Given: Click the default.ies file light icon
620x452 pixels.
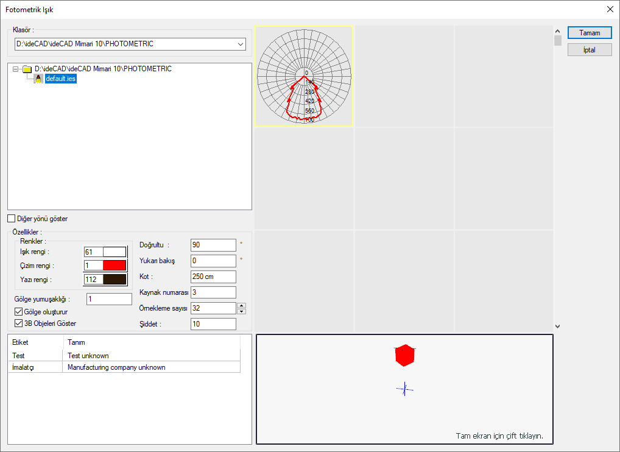Looking at the screenshot, I should pos(38,79).
